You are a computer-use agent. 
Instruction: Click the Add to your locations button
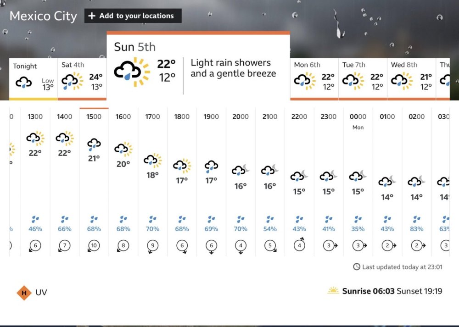coord(133,16)
